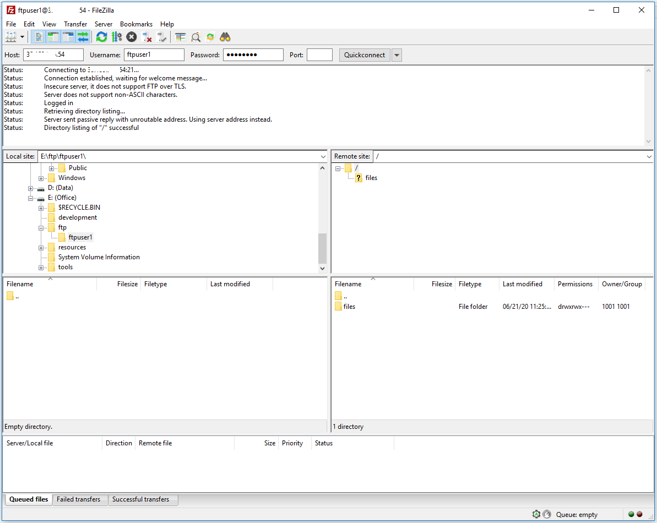Toggle local directory tree display
The width and height of the screenshot is (657, 523).
coord(53,37)
